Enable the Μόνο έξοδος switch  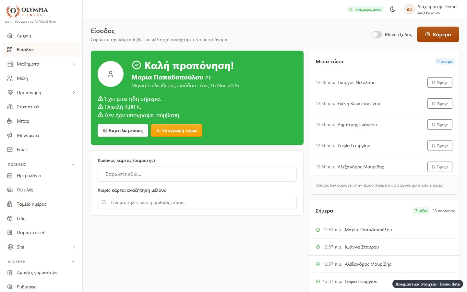pos(377,34)
